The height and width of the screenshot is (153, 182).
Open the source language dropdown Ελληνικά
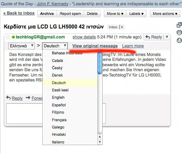(x=22, y=46)
